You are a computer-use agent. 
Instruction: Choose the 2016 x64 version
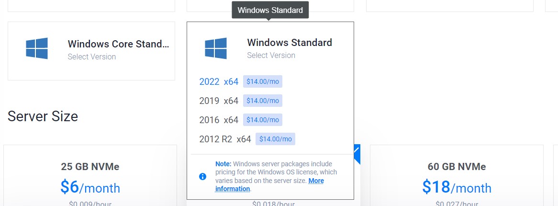click(x=219, y=120)
